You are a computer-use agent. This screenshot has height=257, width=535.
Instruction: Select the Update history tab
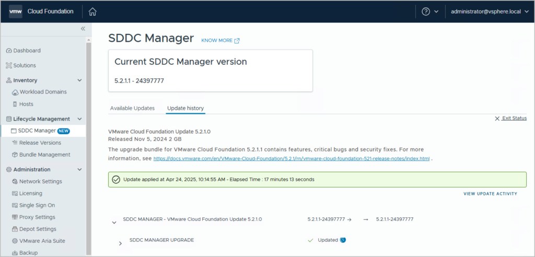point(185,108)
